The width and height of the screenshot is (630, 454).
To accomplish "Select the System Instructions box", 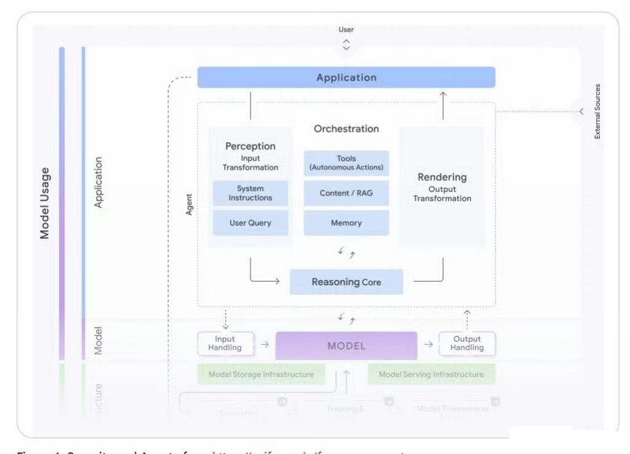I will [250, 193].
